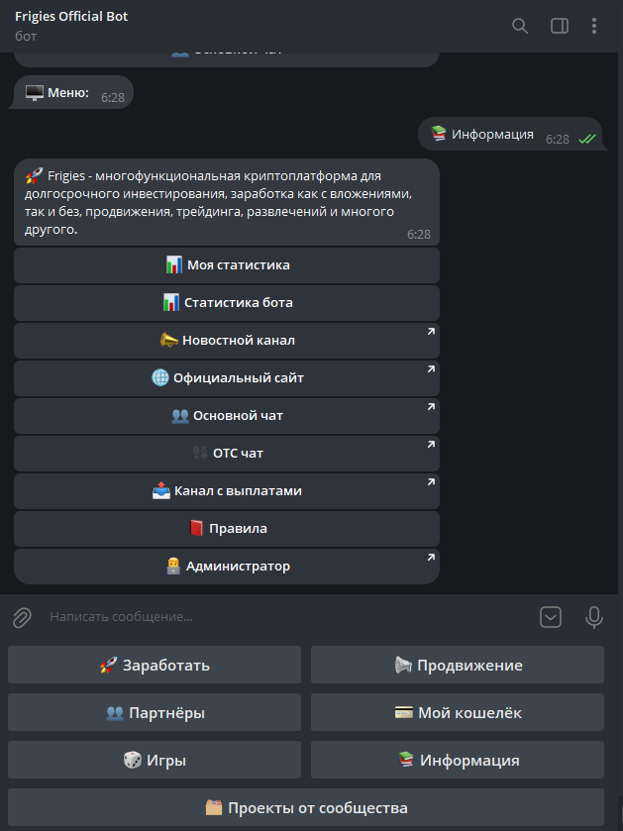Select Партнёры on the bot keyboard
Screen dimensions: 623x831
click(155, 712)
